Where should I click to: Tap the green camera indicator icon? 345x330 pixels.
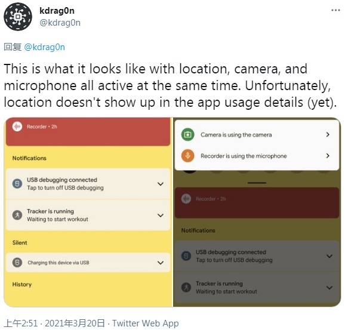coord(187,134)
